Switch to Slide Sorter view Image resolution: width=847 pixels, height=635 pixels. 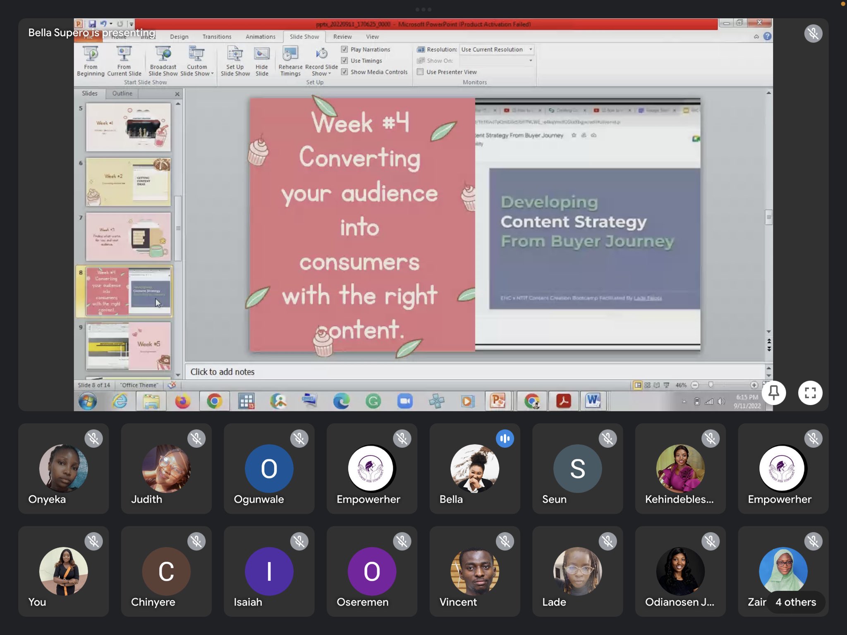647,385
